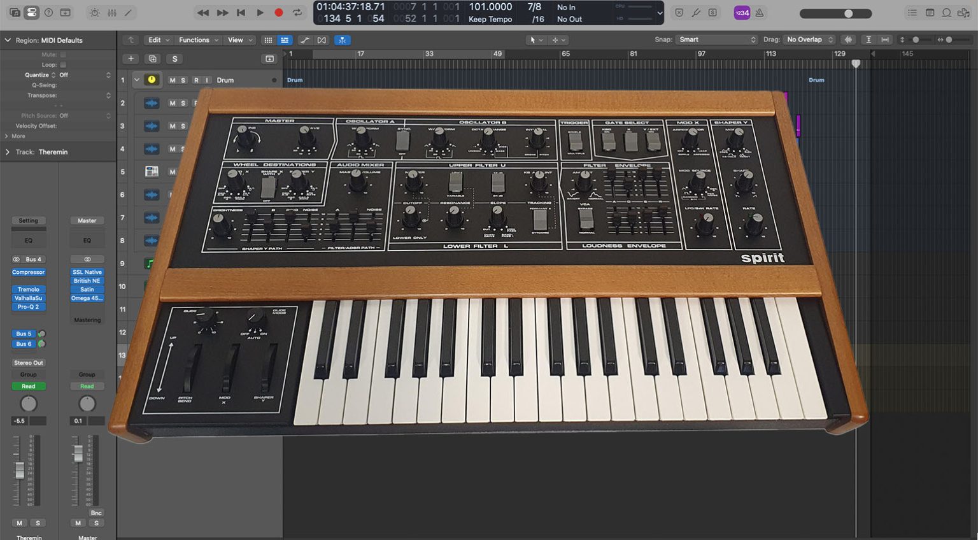Click the Duplicate Track button
The image size is (978, 540).
point(152,59)
